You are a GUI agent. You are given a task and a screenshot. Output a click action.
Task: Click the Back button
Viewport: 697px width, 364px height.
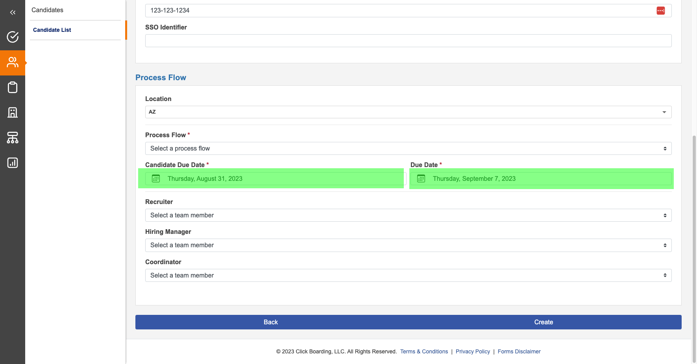271,322
